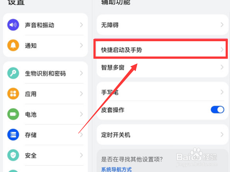Open 生物识别和密码 settings entry
Image resolution: width=230 pixels, height=172 pixels.
point(45,74)
